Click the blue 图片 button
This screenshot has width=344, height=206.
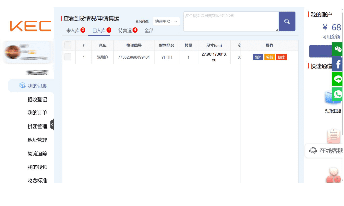pyautogui.click(x=258, y=57)
